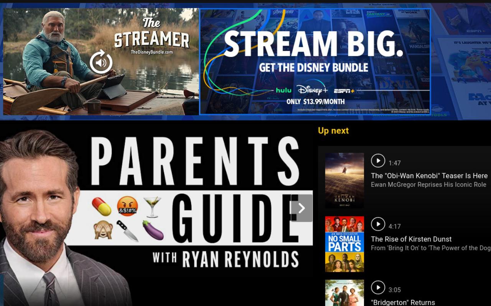
Task: Open the Bridgerton poster thumbnail
Action: (344, 293)
